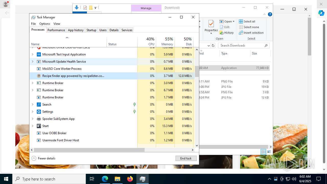Sort processes by Memory column
Screen dimensions: 327x184
(x=165, y=41)
